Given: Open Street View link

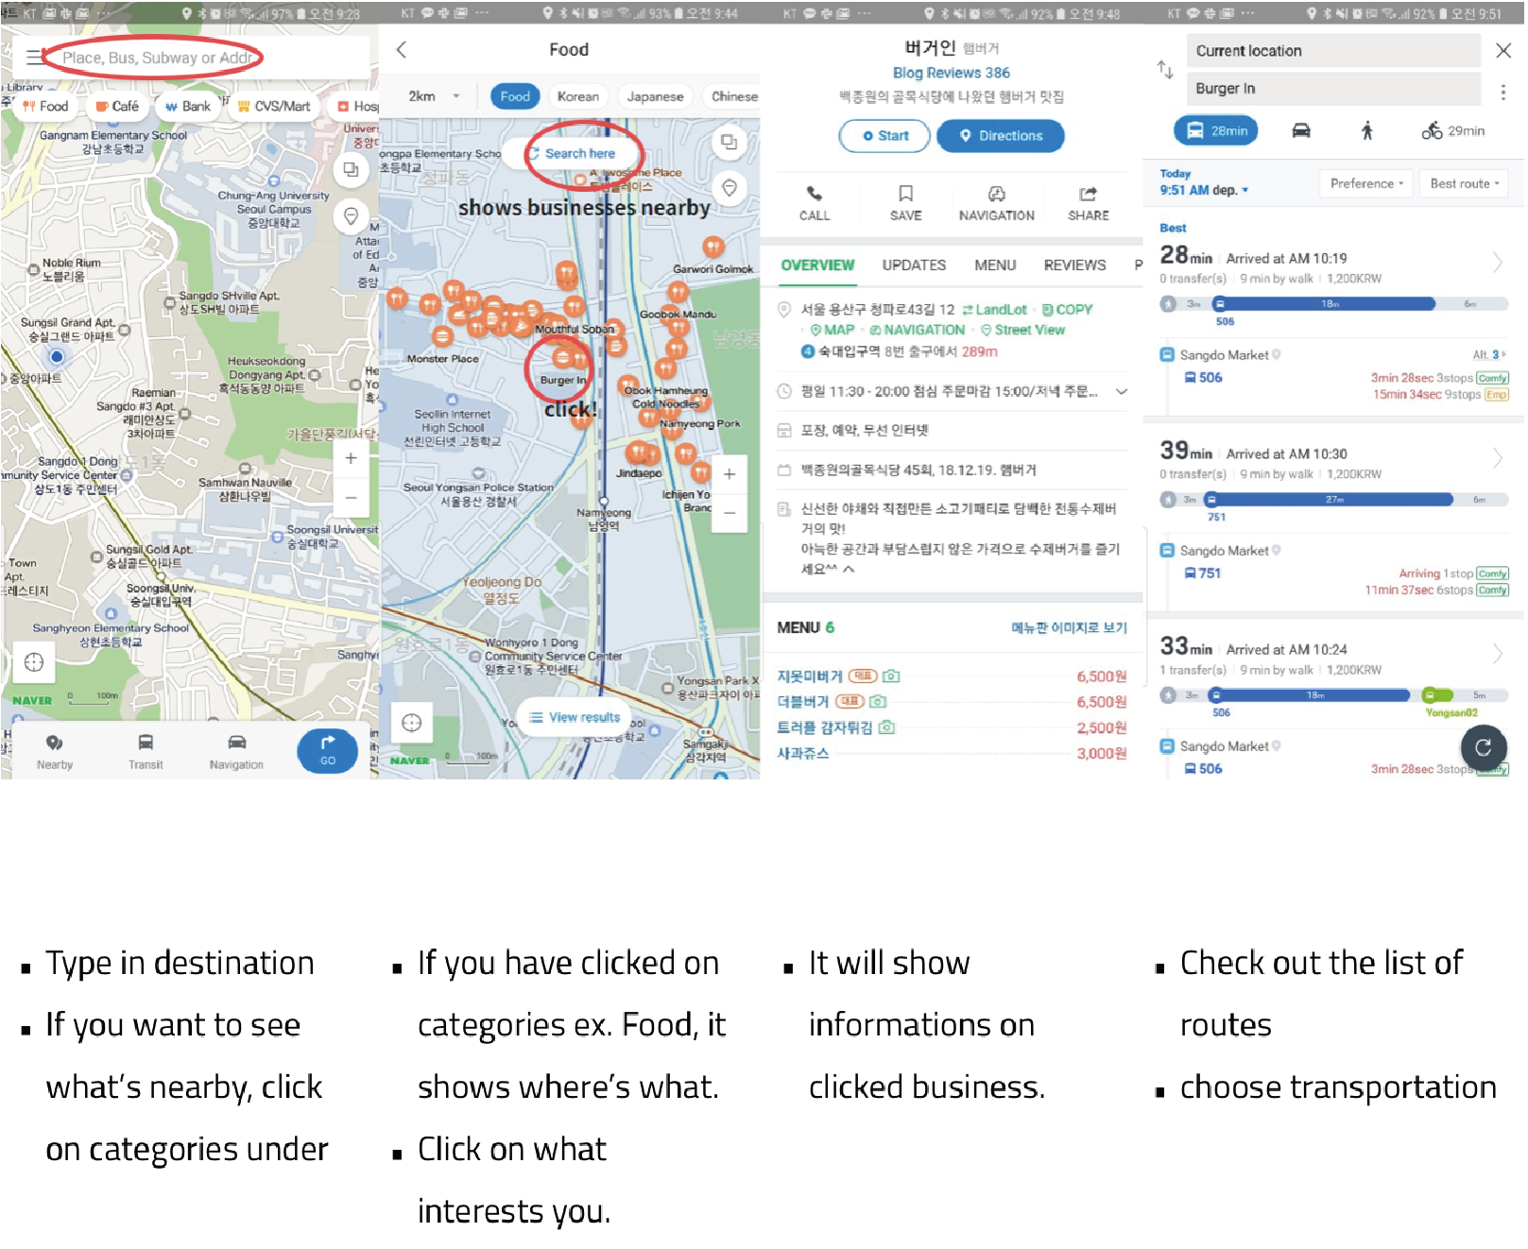Looking at the screenshot, I should click(1022, 330).
